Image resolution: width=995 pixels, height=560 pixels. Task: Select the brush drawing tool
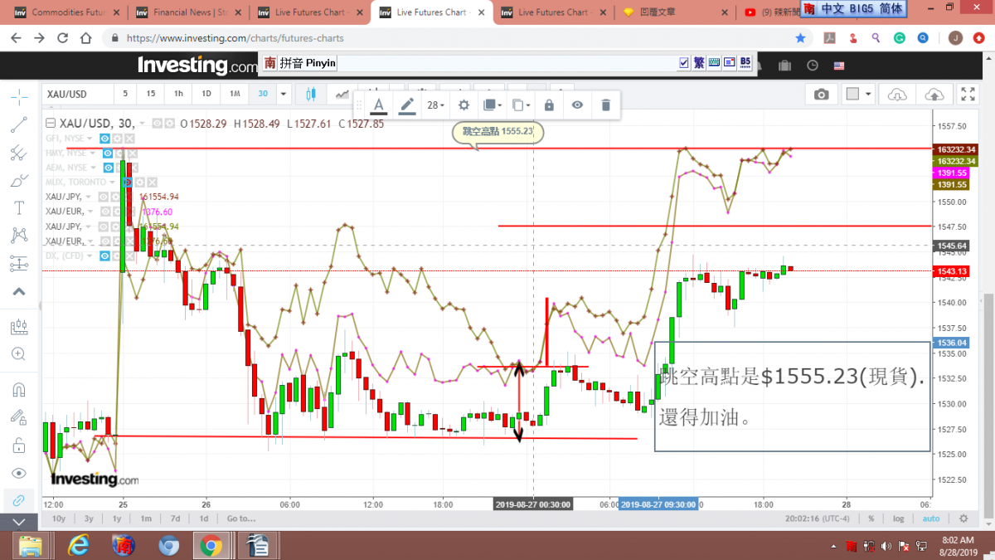coord(18,181)
